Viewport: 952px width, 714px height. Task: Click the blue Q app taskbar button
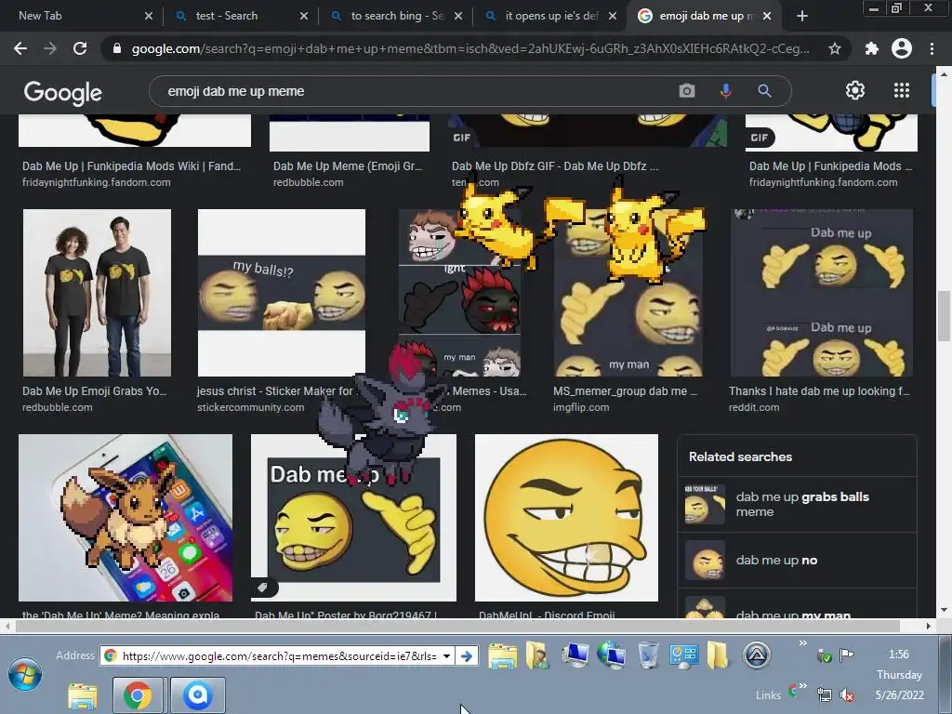(x=198, y=695)
